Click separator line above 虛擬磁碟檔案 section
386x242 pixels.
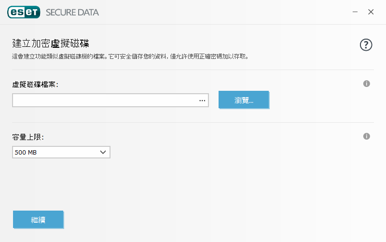pyautogui.click(x=193, y=70)
